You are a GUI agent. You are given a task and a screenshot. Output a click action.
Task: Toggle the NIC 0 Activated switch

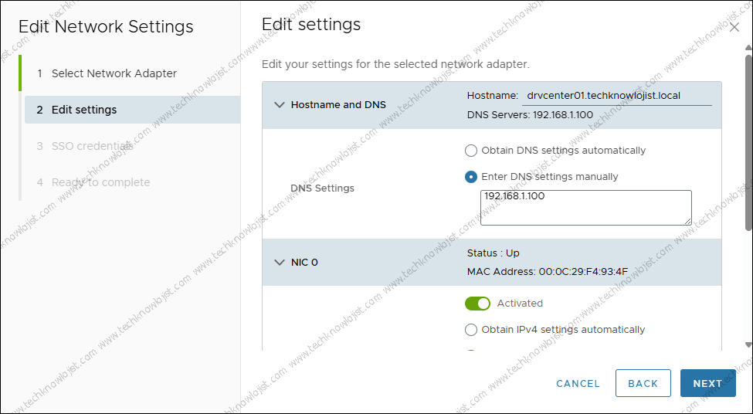click(x=477, y=304)
